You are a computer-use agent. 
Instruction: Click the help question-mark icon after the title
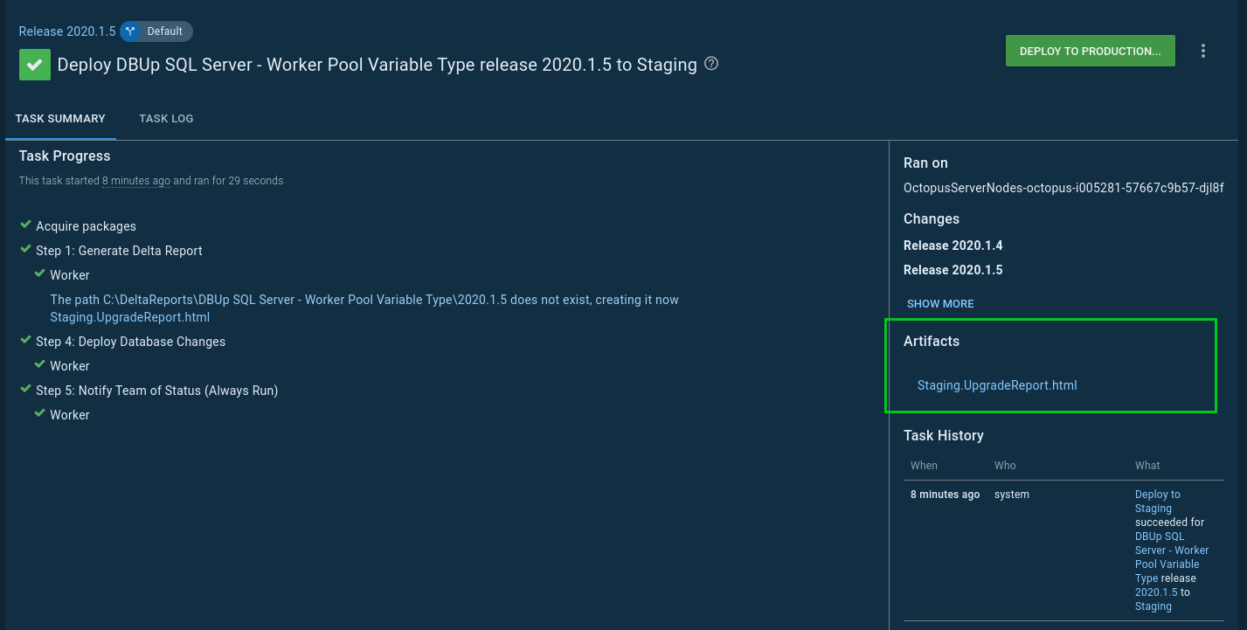[710, 64]
